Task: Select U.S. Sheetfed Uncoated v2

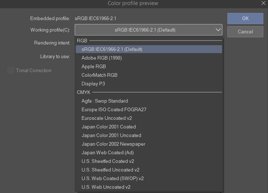Action: (149, 170)
